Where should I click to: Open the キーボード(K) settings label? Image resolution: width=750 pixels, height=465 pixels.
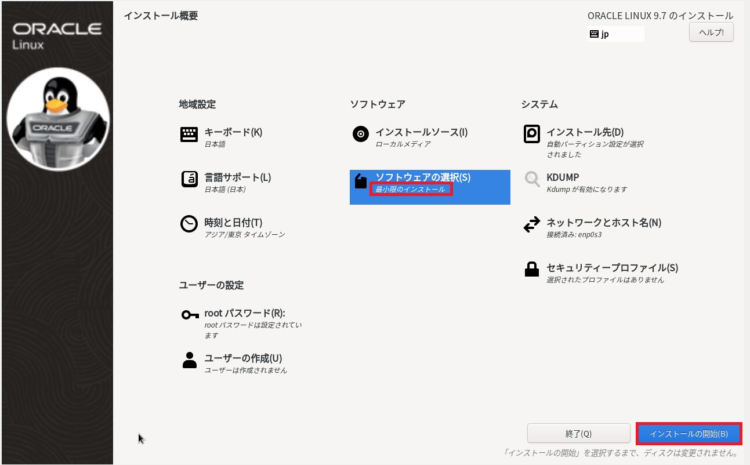click(x=233, y=132)
